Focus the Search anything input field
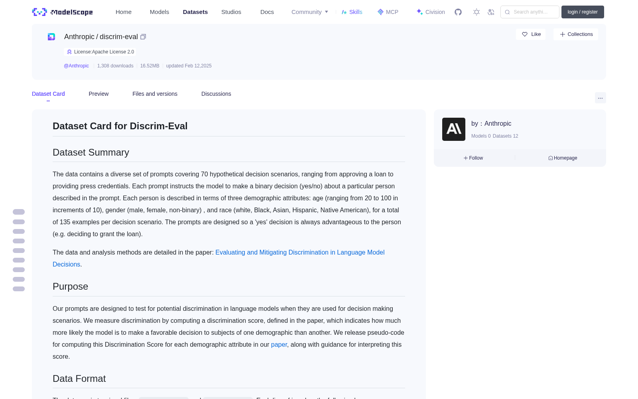 [530, 12]
